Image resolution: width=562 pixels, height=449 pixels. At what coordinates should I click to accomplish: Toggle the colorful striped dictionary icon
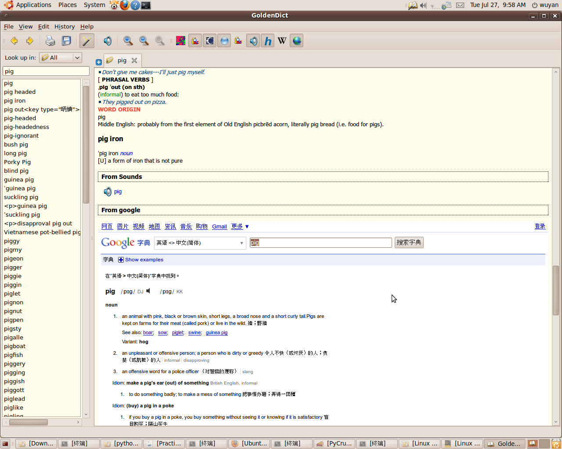pos(180,41)
